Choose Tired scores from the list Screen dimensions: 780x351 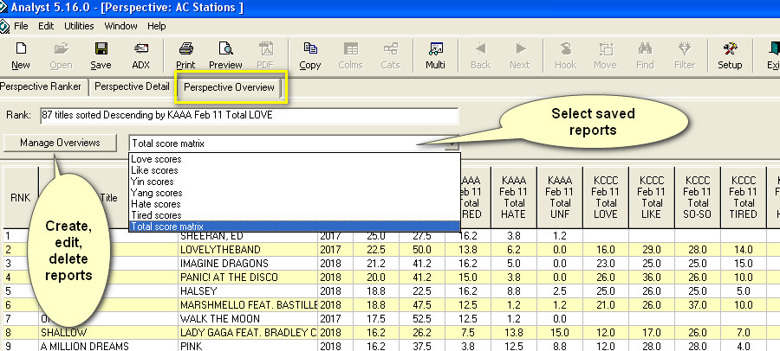click(x=295, y=215)
